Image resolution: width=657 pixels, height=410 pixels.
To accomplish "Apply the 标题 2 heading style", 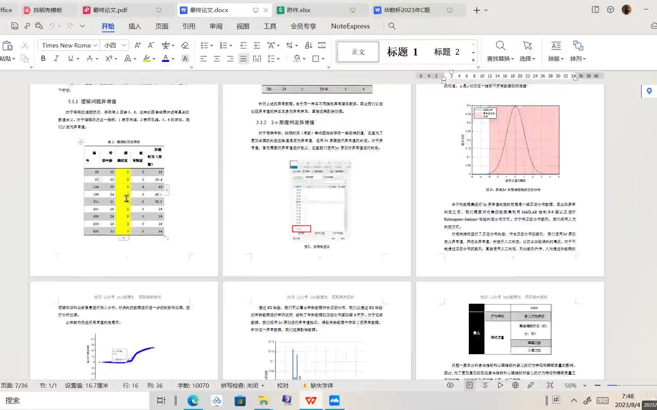I will (447, 52).
